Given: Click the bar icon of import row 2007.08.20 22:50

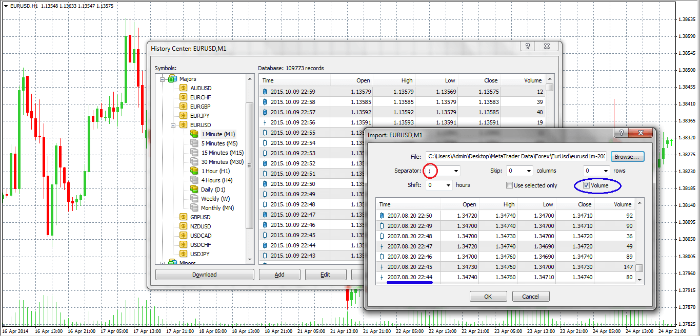Looking at the screenshot, I should (x=382, y=216).
